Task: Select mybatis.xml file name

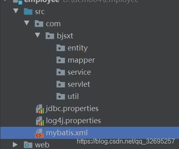Action: pos(67,133)
